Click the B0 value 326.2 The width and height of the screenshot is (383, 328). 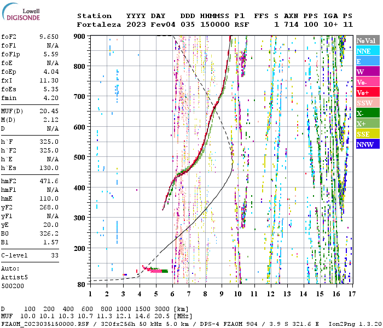click(49, 234)
